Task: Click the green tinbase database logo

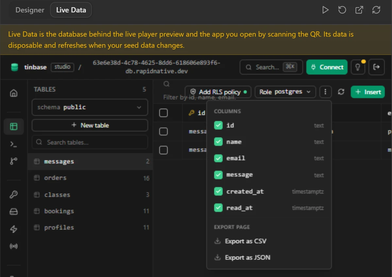Action: coord(14,67)
